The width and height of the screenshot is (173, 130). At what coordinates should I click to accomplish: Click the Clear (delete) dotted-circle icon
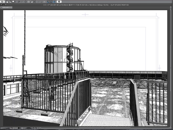[x=26, y=2]
